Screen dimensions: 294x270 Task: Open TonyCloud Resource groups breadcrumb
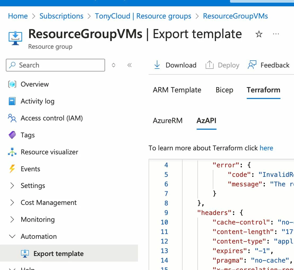point(143,16)
